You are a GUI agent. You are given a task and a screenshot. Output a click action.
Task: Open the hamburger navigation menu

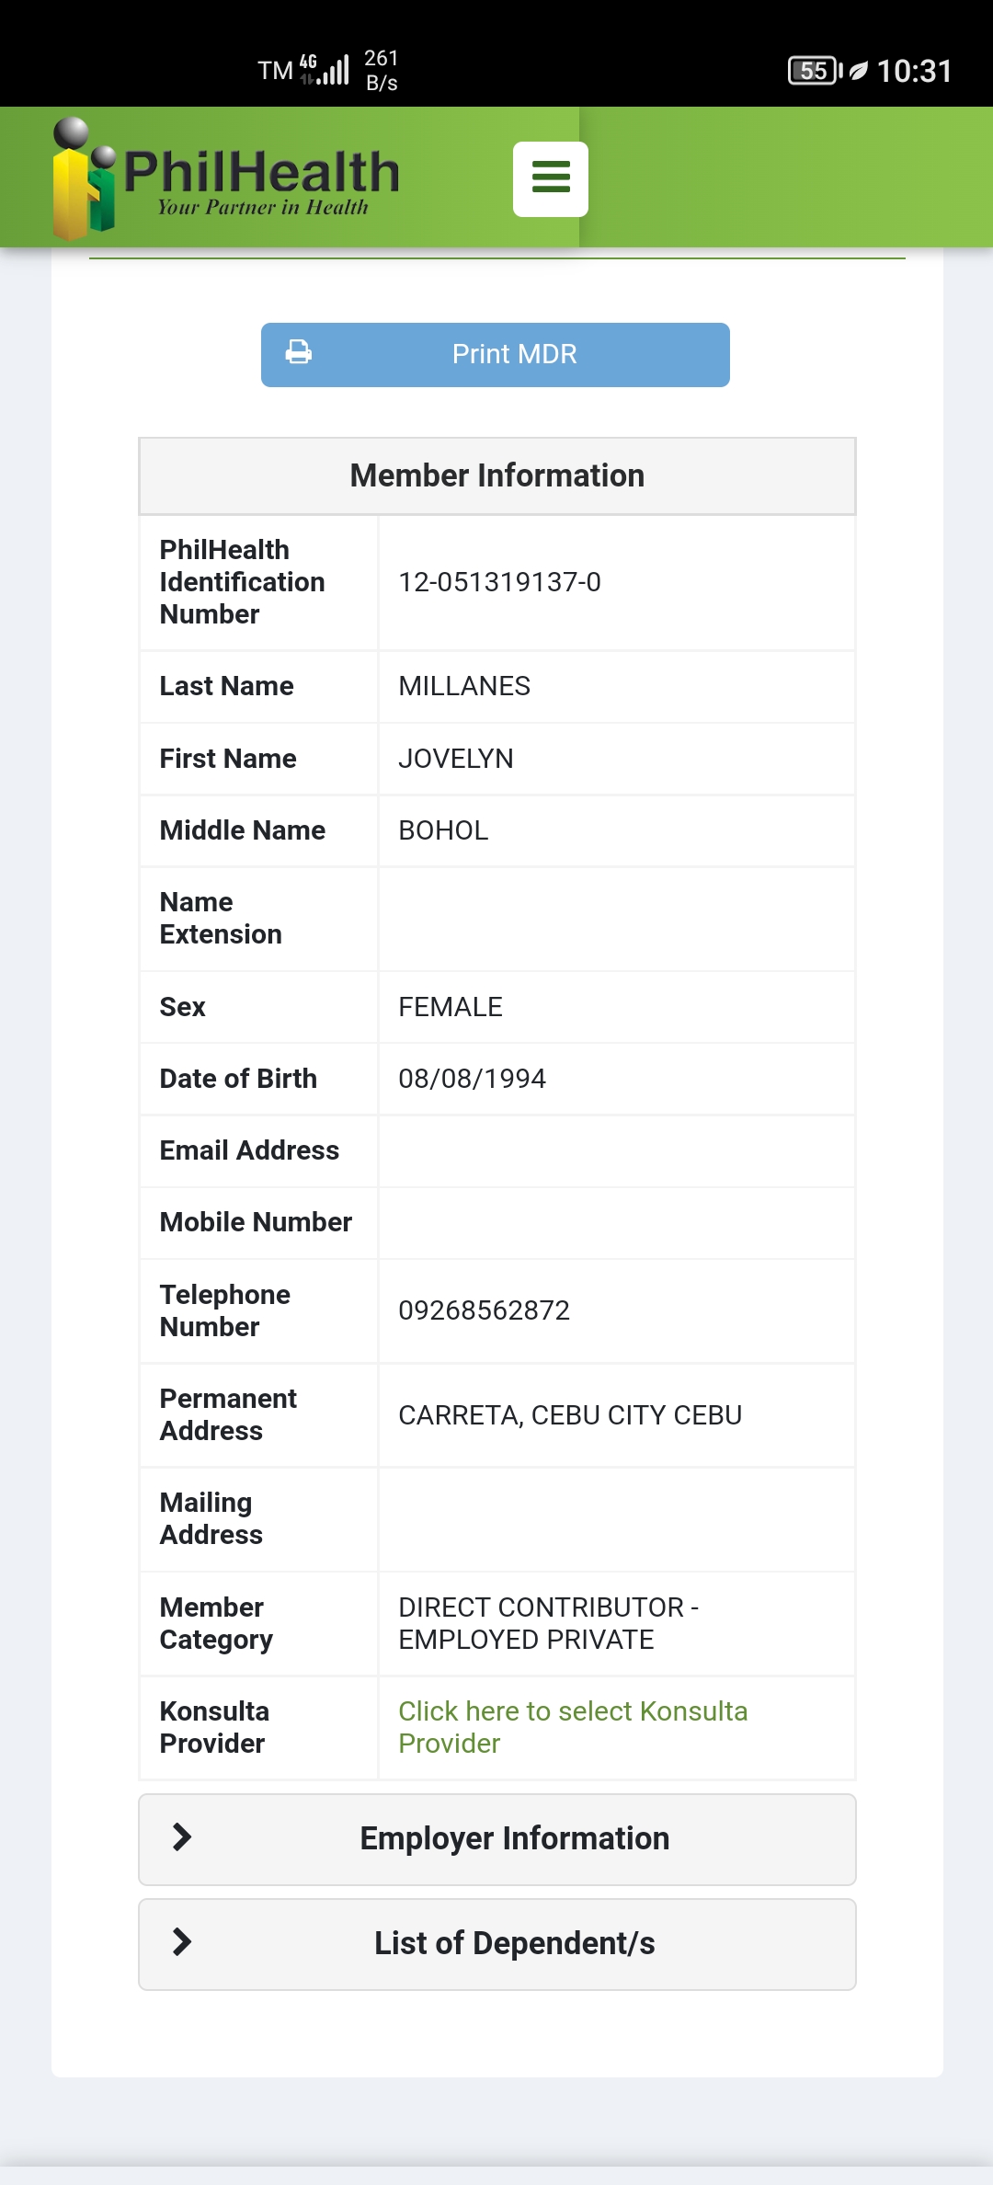click(550, 178)
